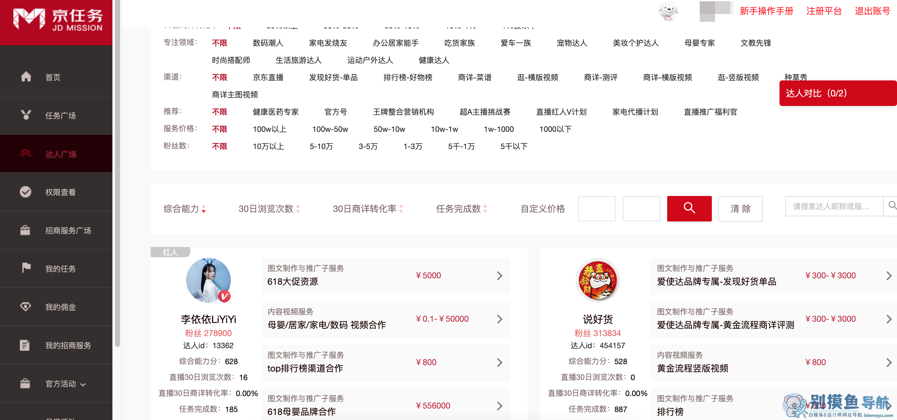Select 数码潮人 in the 专注领域 filter
897x420 pixels.
(268, 43)
